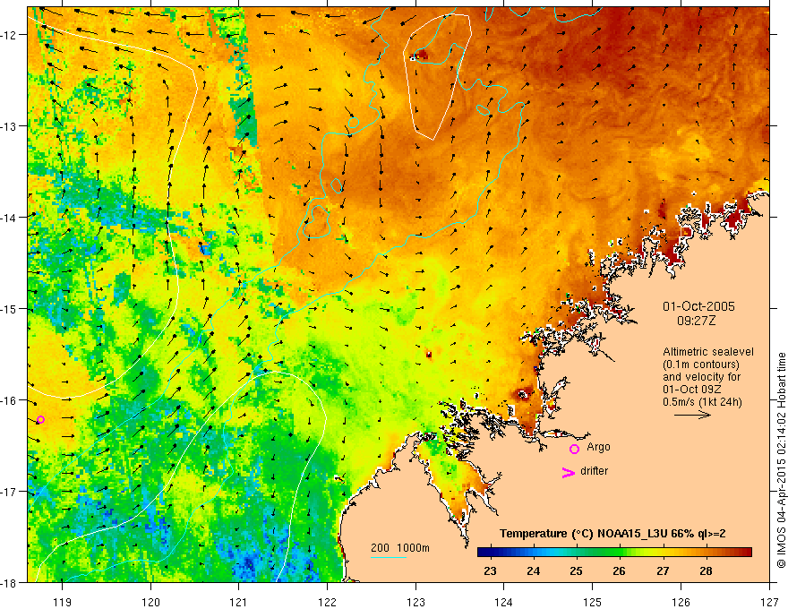Click longitude axis label 119
788x609 pixels.
(63, 602)
